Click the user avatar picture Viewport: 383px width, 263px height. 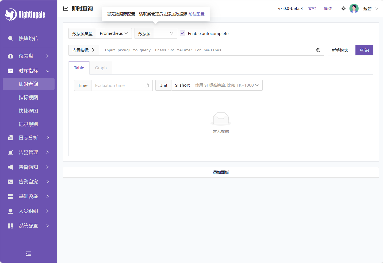pos(354,9)
